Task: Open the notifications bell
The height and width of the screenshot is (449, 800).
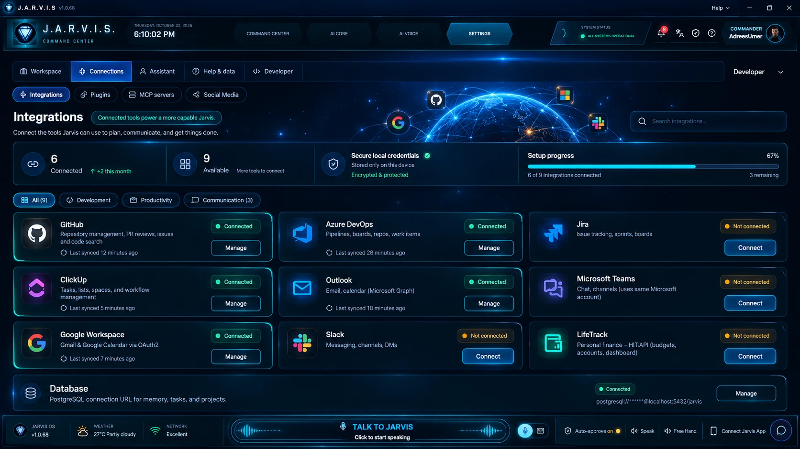Action: [x=661, y=33]
